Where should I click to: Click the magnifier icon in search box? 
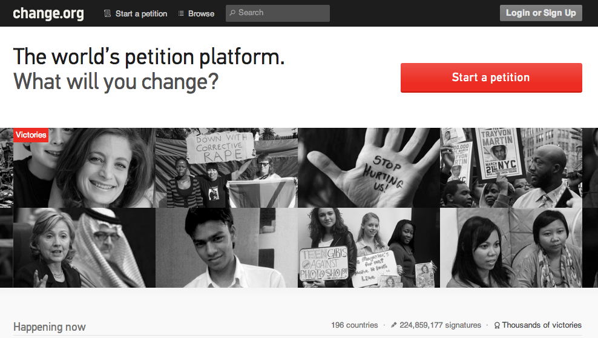pos(232,13)
